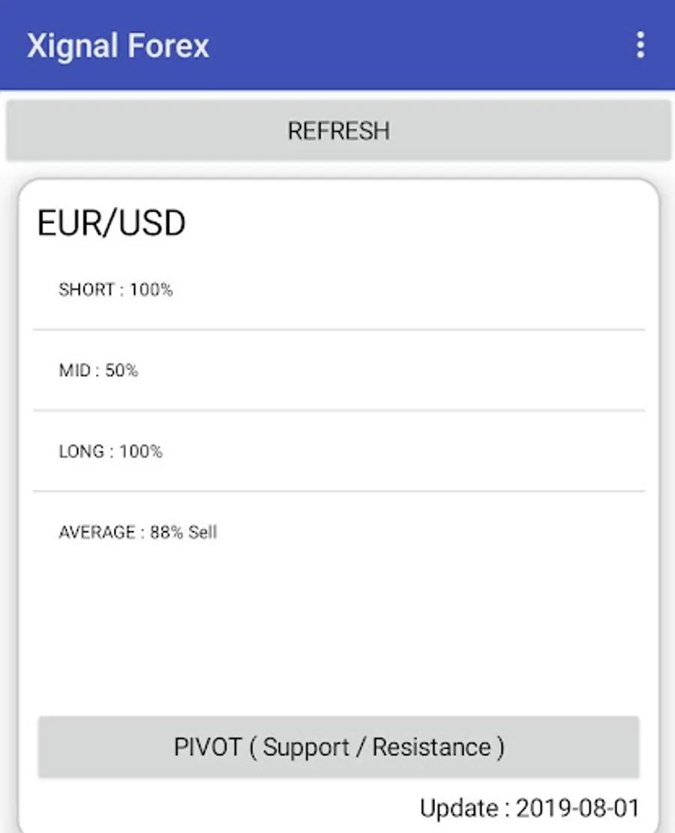Open the three-dot overflow menu
This screenshot has width=675, height=833.
(640, 45)
